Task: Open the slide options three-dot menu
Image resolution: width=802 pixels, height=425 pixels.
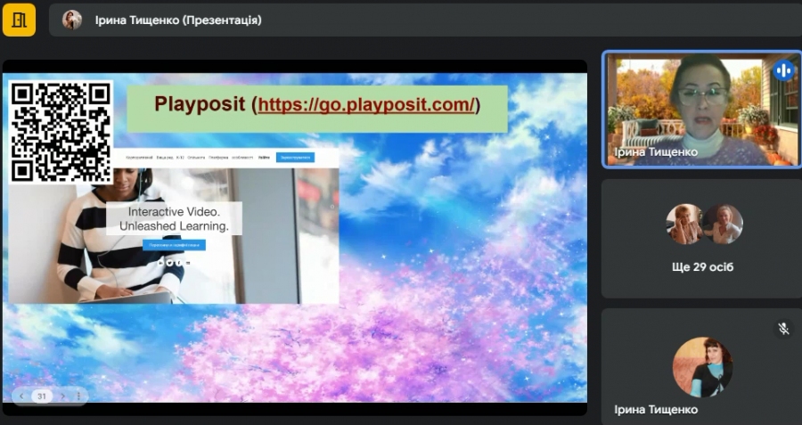Action: pos(78,396)
